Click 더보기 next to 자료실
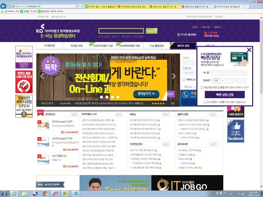The image size is (263, 197). (166, 114)
